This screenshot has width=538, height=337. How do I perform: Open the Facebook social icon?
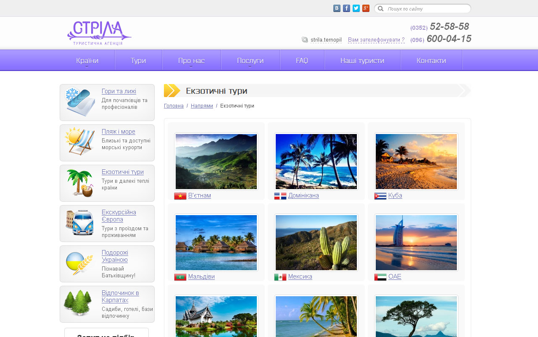pyautogui.click(x=346, y=8)
